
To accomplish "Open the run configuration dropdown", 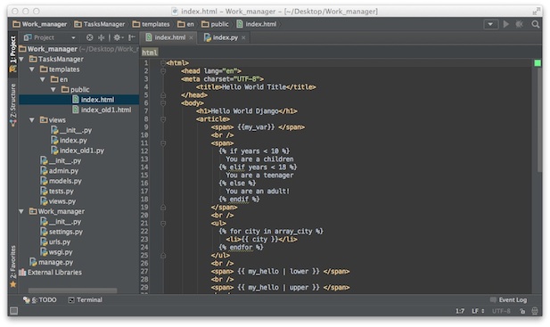I will [490, 24].
